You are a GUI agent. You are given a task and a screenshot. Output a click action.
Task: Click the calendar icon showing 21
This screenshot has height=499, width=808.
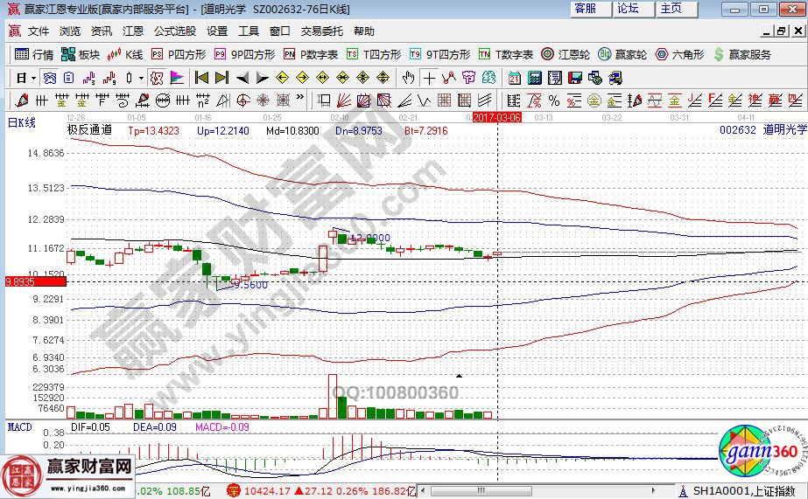pos(514,77)
